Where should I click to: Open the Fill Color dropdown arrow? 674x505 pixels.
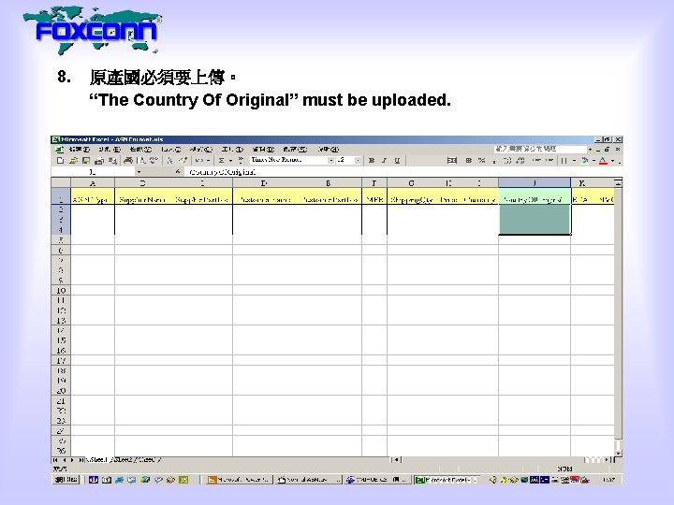coord(593,161)
